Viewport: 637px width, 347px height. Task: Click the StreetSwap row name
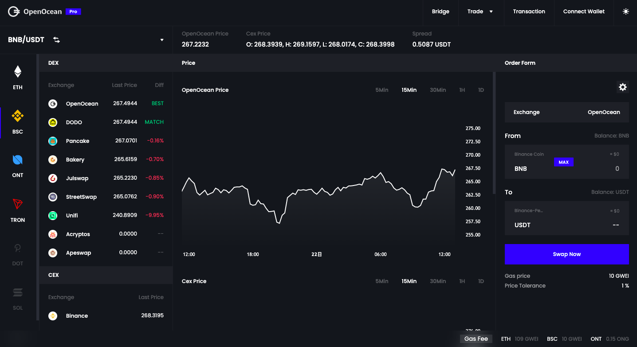point(81,197)
